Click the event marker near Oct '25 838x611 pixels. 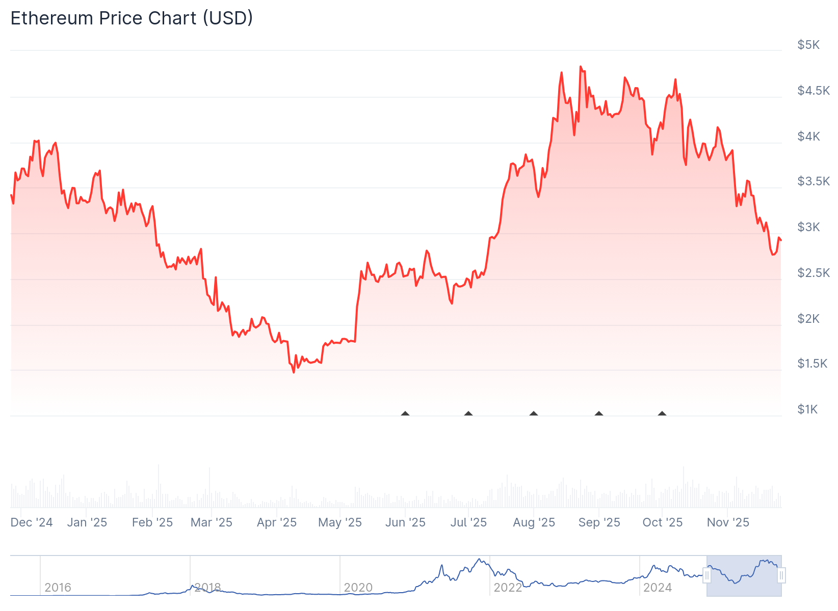point(662,414)
